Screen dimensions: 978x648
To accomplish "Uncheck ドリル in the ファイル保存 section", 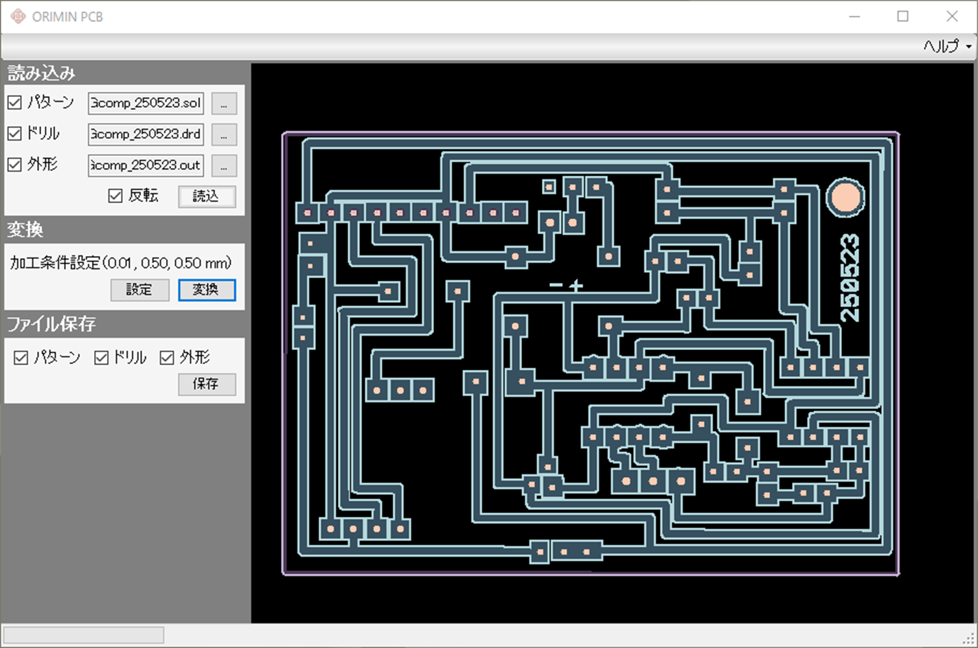I will click(x=102, y=358).
